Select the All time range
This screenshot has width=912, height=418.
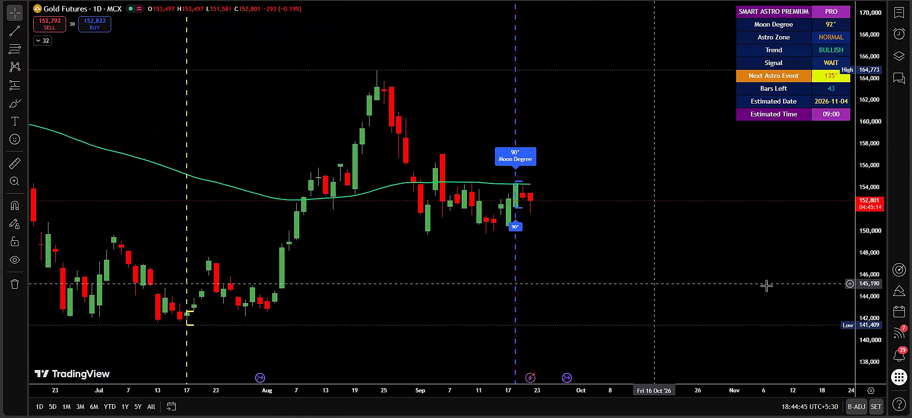click(151, 407)
